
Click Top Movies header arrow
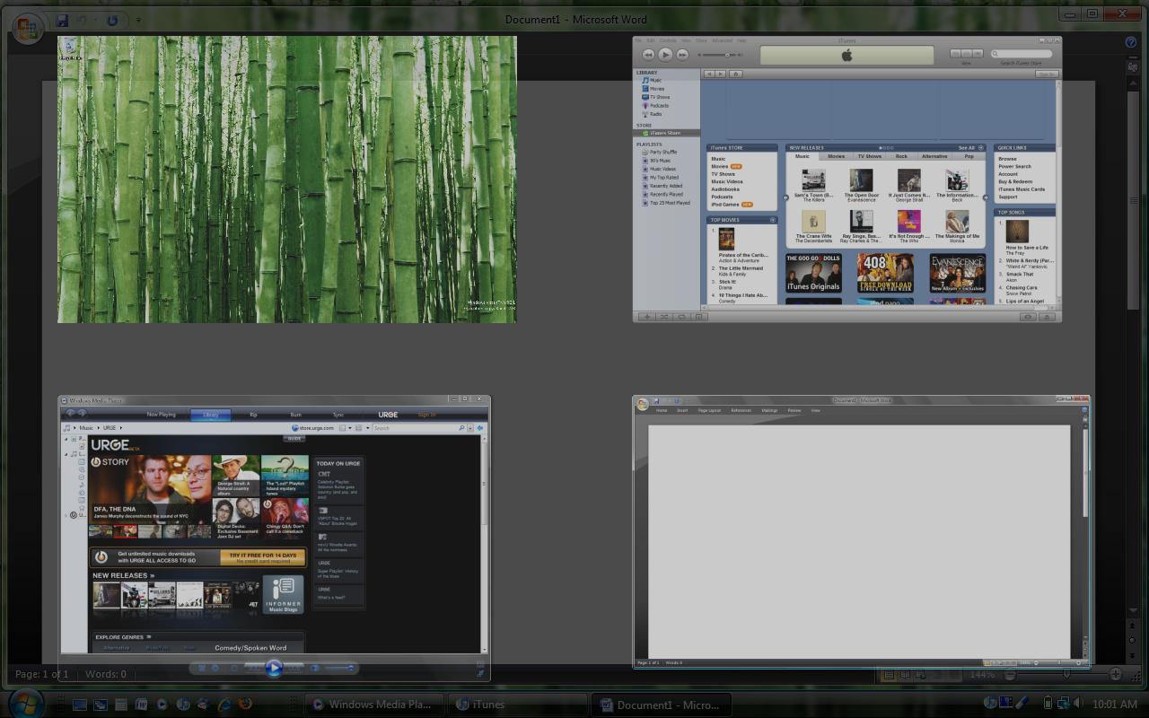point(772,219)
